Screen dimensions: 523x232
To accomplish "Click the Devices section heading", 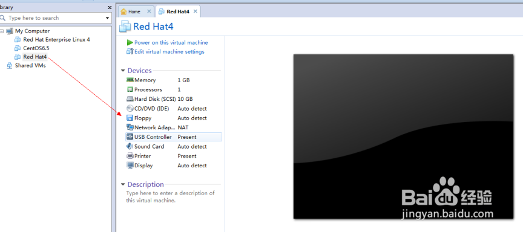I will [140, 71].
